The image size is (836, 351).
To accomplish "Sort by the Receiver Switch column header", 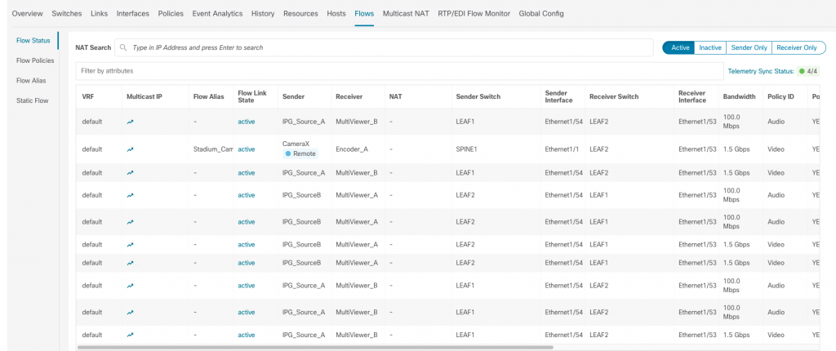I will click(x=614, y=96).
